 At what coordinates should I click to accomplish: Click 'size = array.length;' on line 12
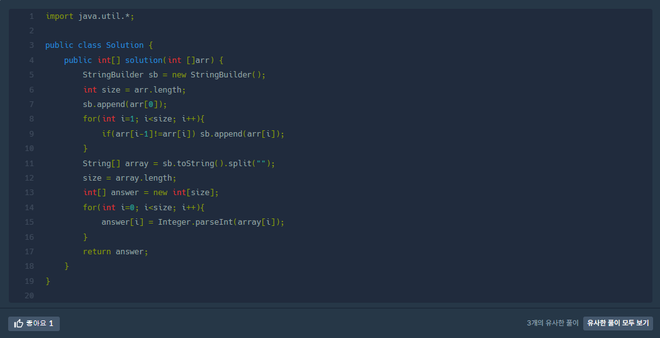[130, 178]
